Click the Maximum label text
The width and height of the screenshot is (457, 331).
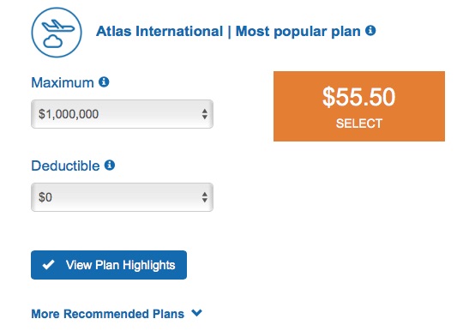pos(63,82)
